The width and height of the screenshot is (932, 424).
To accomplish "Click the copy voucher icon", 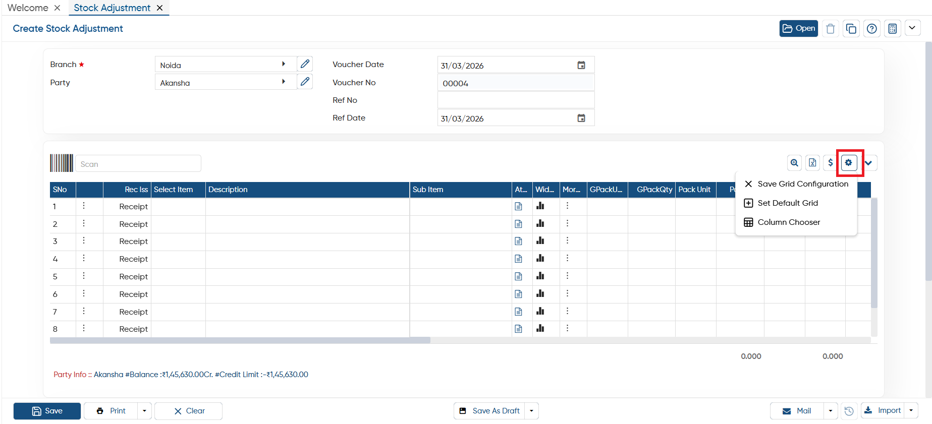I will point(851,29).
